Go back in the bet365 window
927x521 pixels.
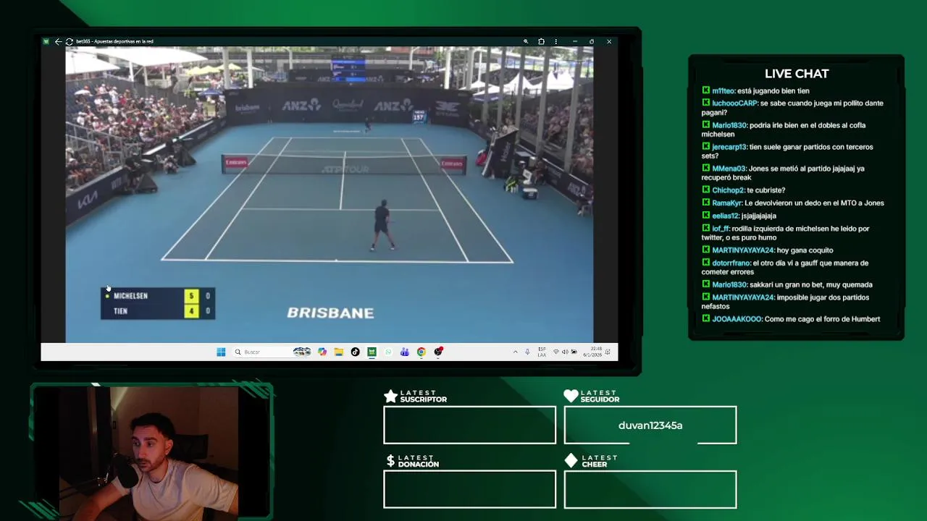point(58,41)
